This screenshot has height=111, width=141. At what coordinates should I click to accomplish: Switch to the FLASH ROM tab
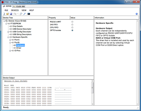pyautogui.click(x=19, y=6)
